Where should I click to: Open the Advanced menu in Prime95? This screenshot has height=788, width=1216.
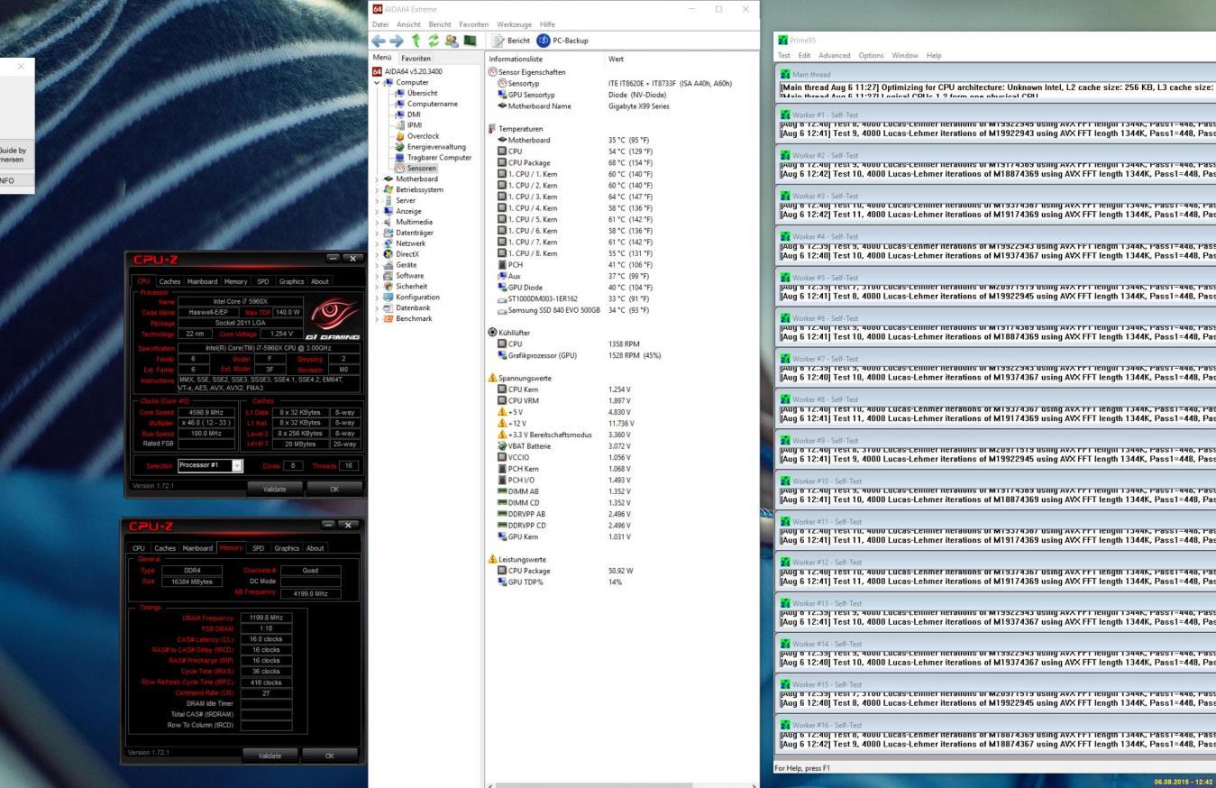click(x=833, y=55)
